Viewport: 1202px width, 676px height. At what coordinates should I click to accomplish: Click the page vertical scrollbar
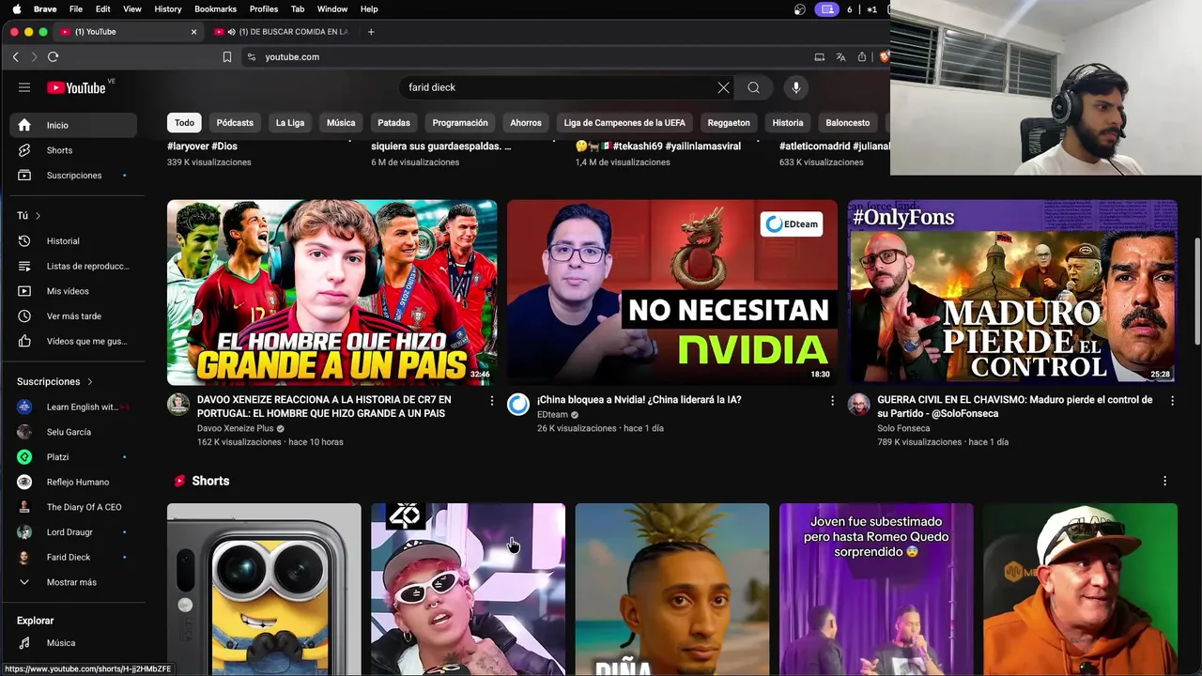(1196, 291)
